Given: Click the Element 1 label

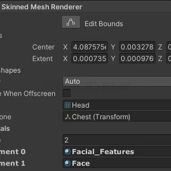Looking at the screenshot, I should point(13,163).
